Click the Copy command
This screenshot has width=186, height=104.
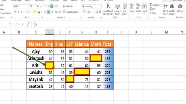(x=2, y=9)
